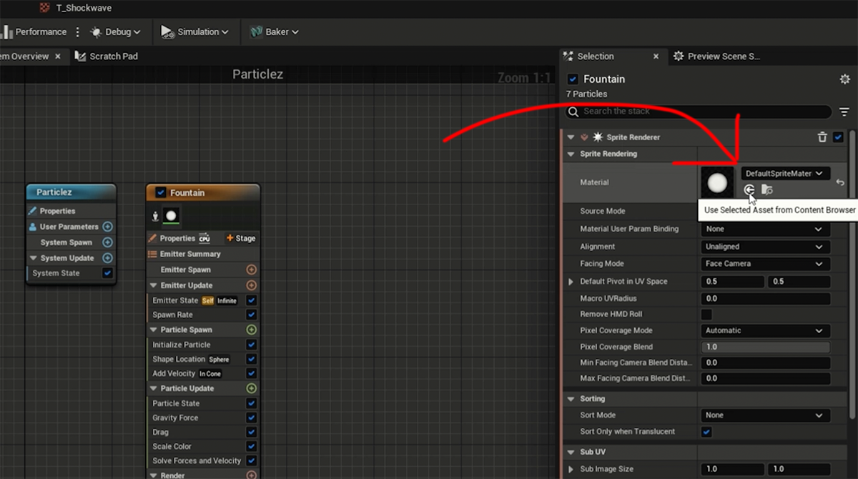Add module to Particle Spawn stage
Viewport: 858px width, 479px height.
(251, 330)
